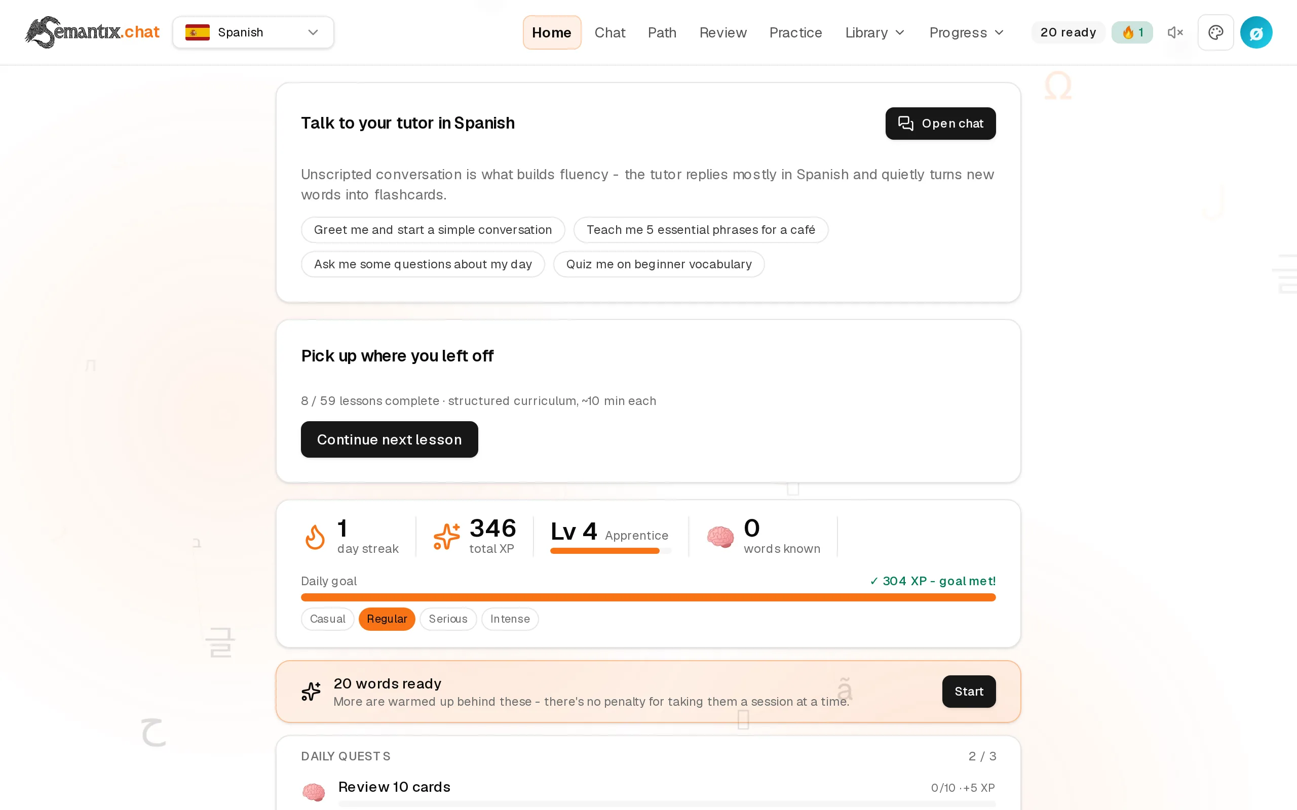Expand the Progress menu
The height and width of the screenshot is (810, 1297).
pos(966,33)
